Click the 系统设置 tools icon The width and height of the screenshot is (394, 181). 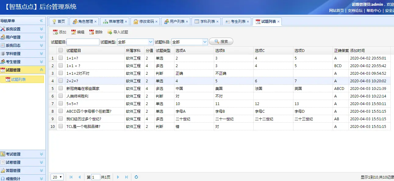tap(3, 29)
